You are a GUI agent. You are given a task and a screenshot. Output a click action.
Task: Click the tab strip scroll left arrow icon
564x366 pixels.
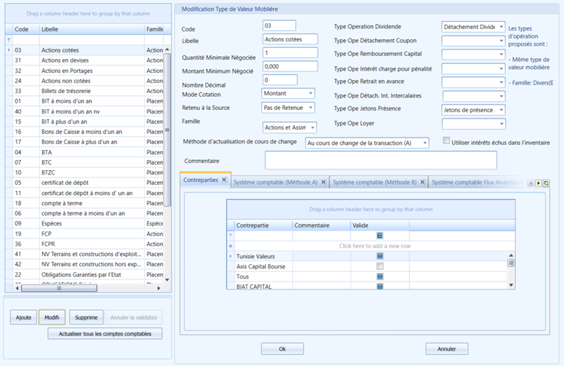point(531,183)
